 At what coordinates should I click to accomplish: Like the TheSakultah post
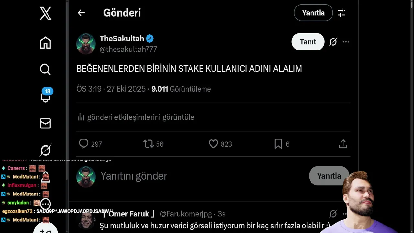click(213, 144)
